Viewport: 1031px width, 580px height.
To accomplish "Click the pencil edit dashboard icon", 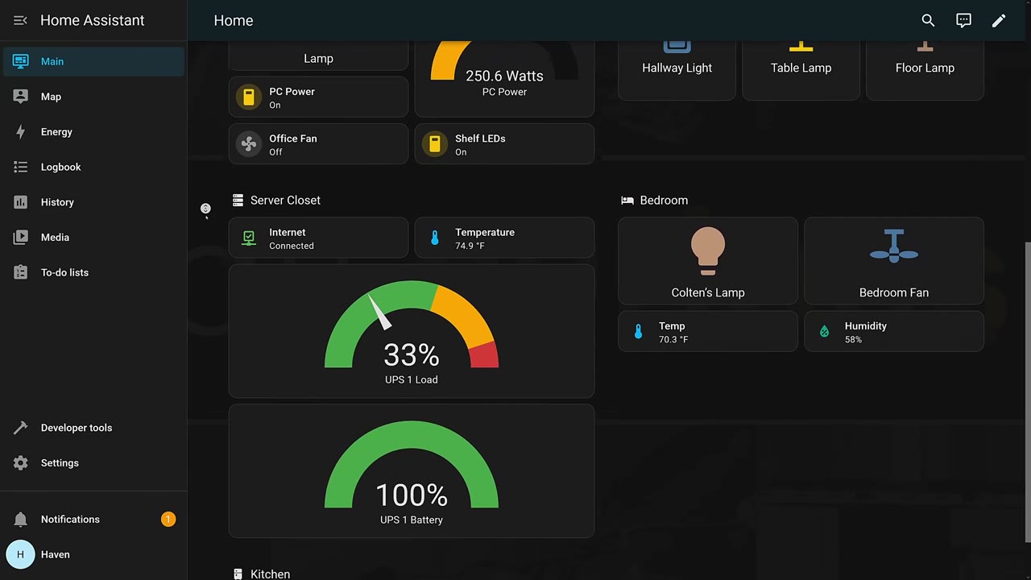I will (x=999, y=20).
